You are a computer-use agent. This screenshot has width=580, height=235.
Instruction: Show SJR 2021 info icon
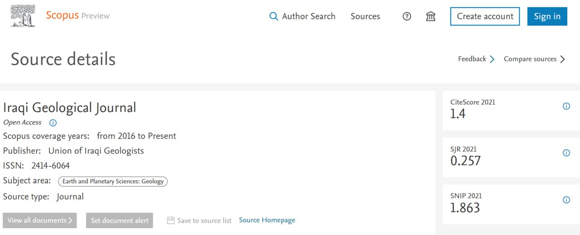[x=566, y=153]
